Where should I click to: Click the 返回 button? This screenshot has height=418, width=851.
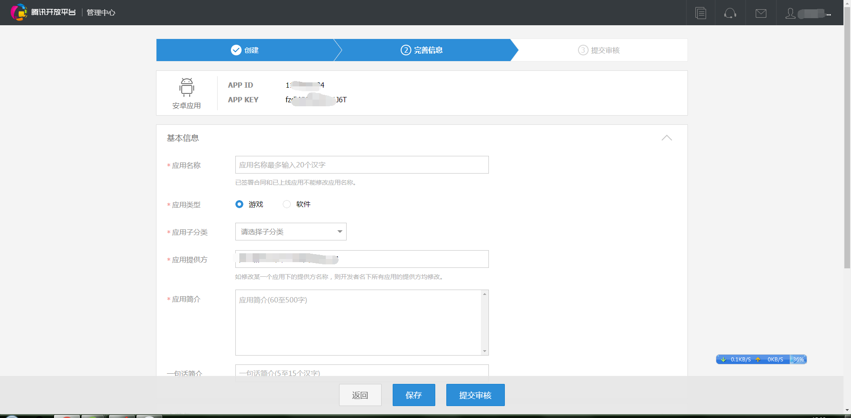pyautogui.click(x=360, y=395)
